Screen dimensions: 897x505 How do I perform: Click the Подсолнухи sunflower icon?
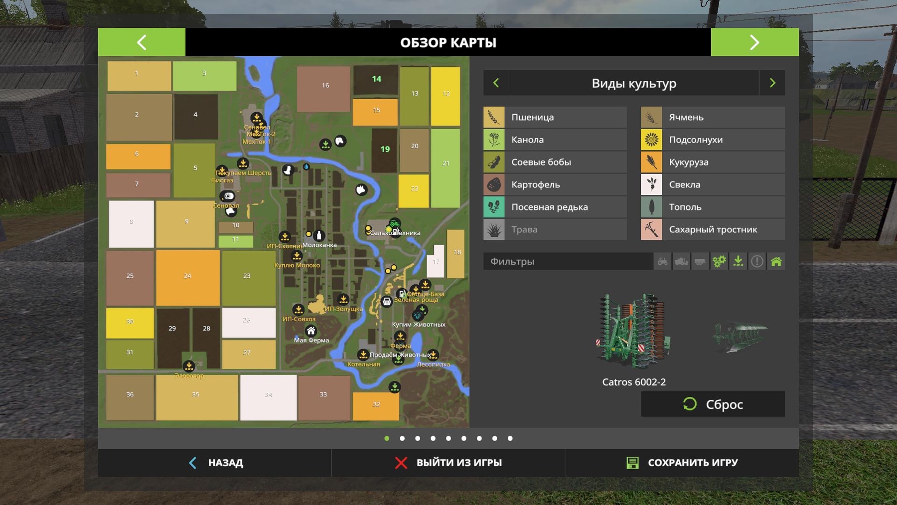[651, 140]
